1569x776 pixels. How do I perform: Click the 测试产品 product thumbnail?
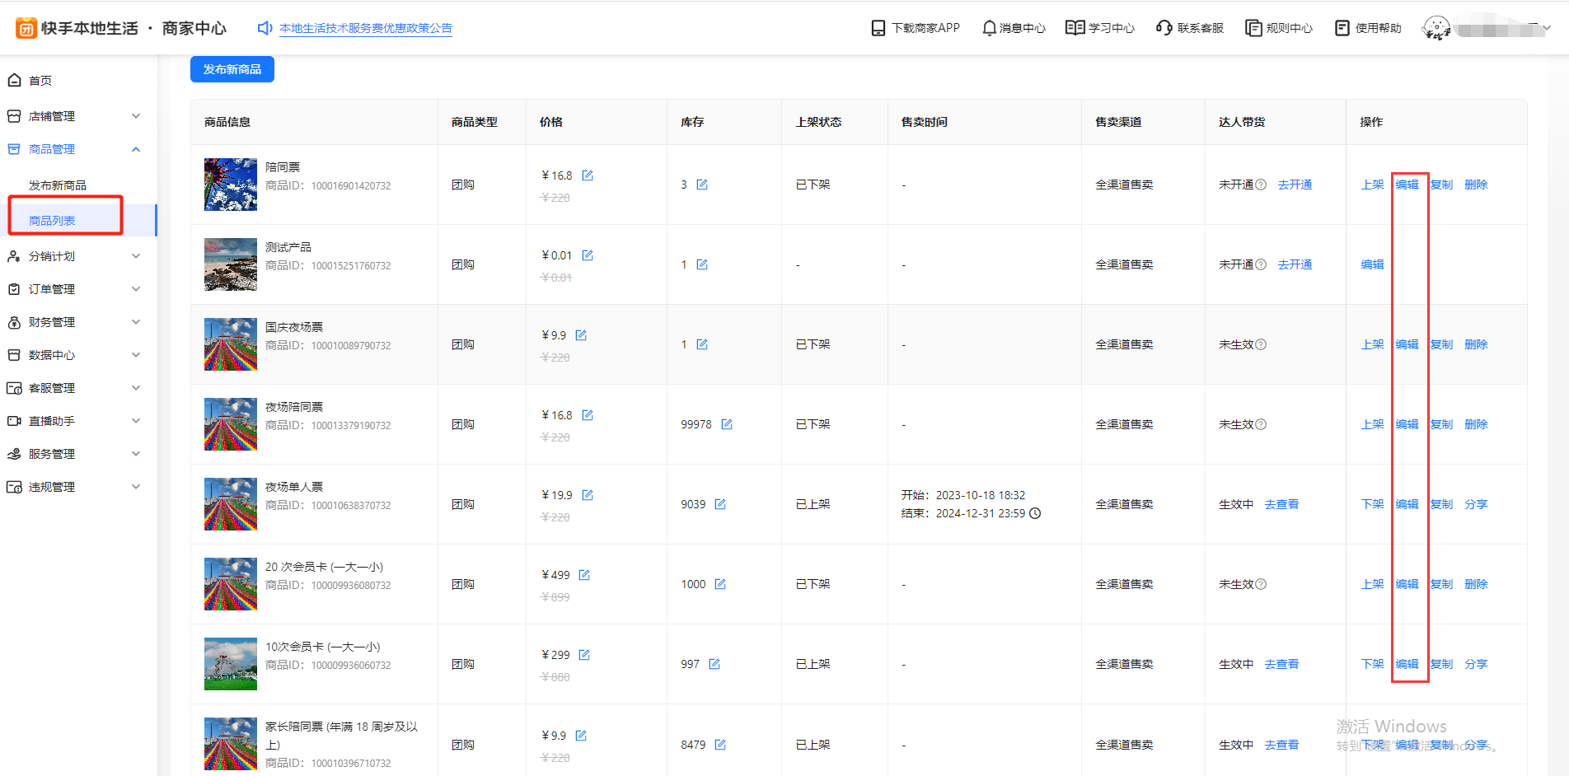click(231, 264)
